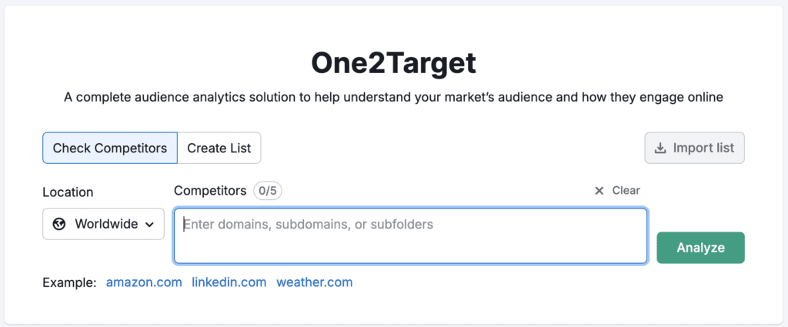Screen dimensions: 788x327
Task: Focus the Enter domains input field
Action: (411, 236)
